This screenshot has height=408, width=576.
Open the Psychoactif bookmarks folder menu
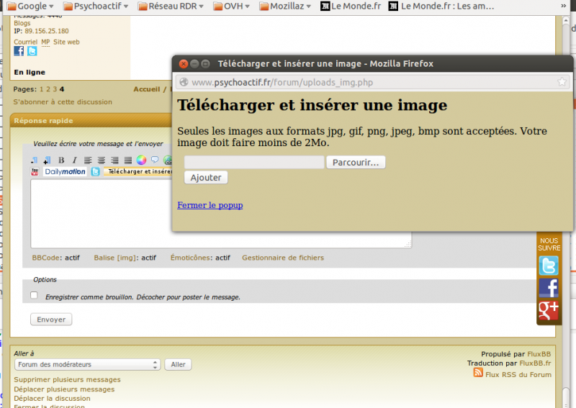[96, 6]
